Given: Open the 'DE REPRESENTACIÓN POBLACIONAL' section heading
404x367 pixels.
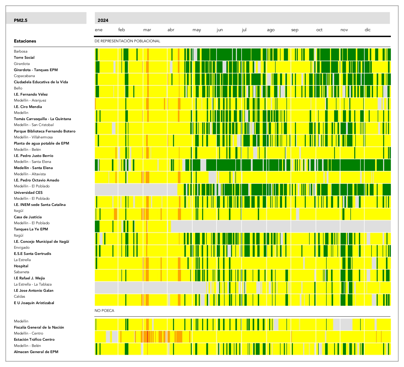Looking at the screenshot, I should click(x=127, y=41).
